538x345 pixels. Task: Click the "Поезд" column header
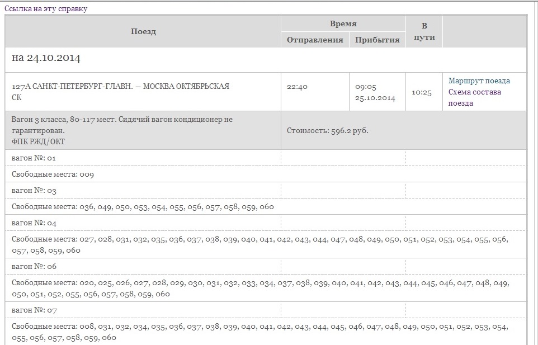[x=143, y=31]
